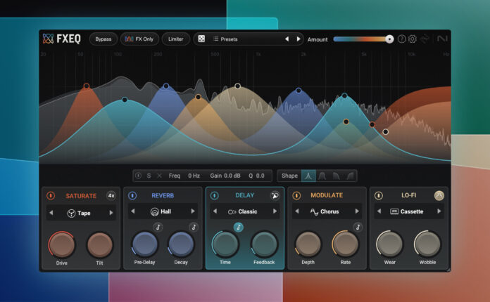Click the Amount slider handle
The image size is (490, 302).
[x=389, y=39]
